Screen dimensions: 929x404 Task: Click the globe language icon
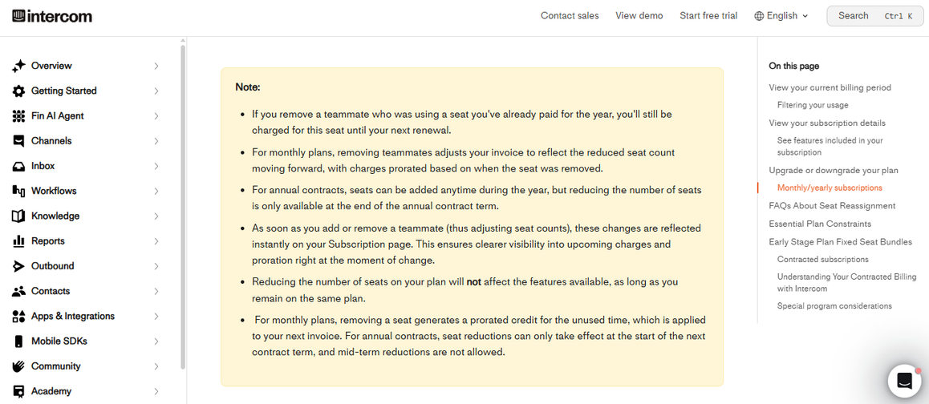pyautogui.click(x=759, y=16)
